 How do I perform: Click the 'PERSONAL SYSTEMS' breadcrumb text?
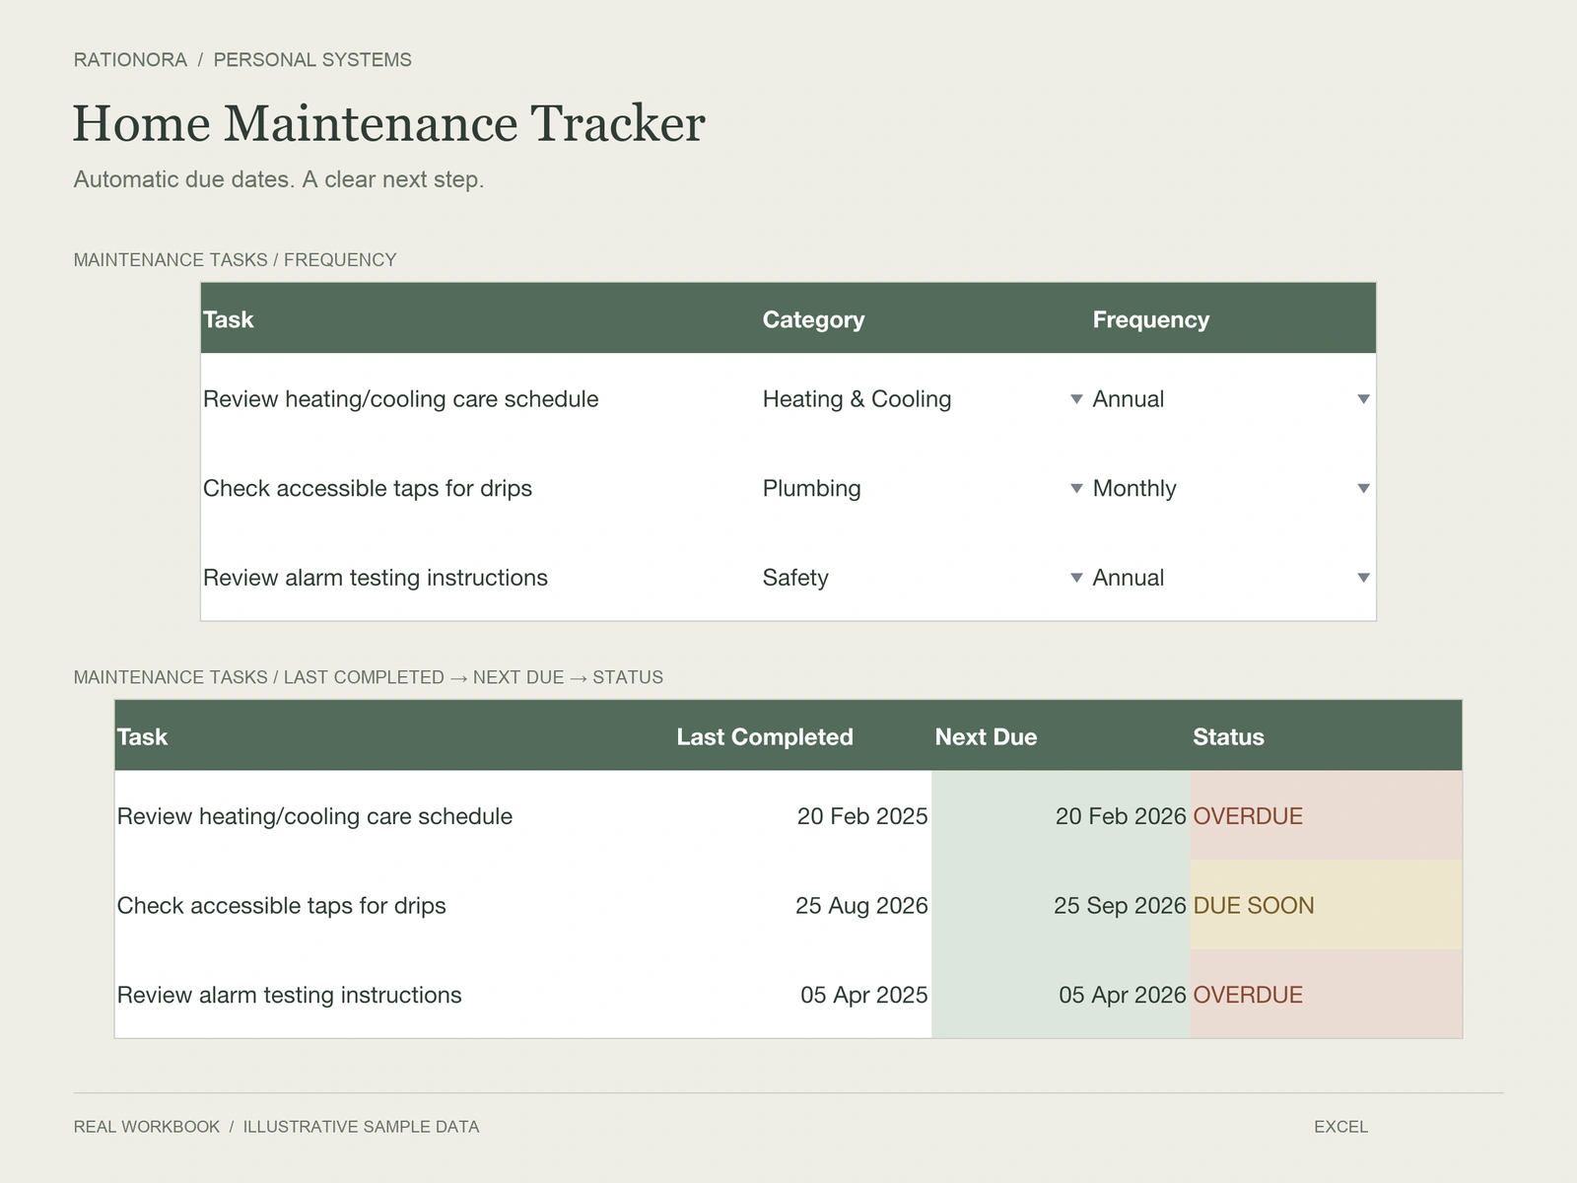312,60
